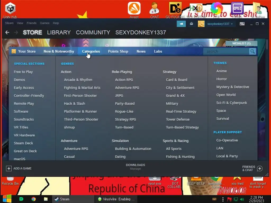271x203 pixels.
Task: Open the News store link
Action: (141, 51)
